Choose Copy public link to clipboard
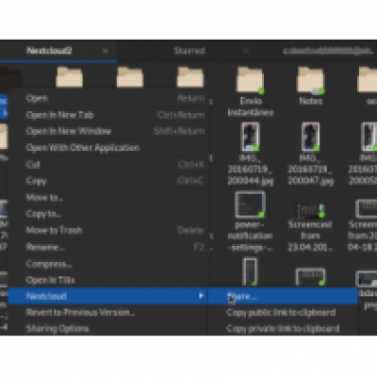 pyautogui.click(x=281, y=313)
